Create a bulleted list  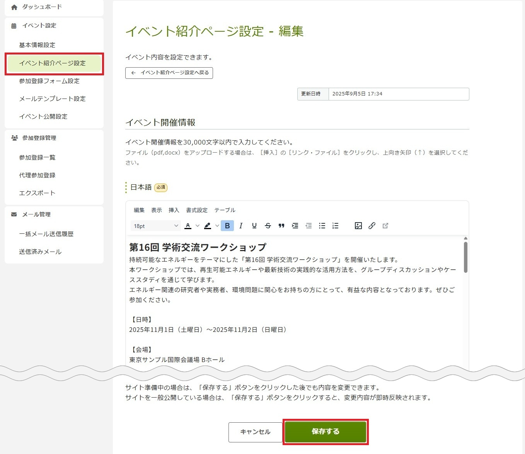(x=322, y=226)
